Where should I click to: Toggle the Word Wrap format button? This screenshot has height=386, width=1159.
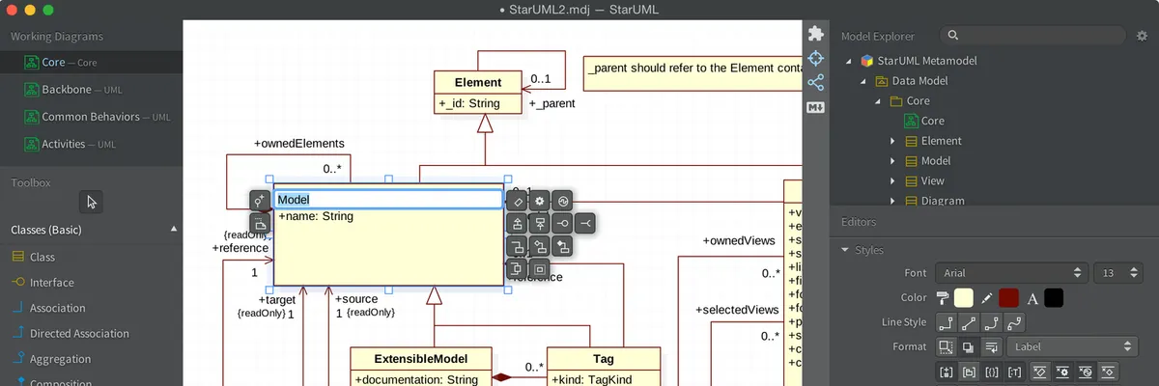point(991,346)
